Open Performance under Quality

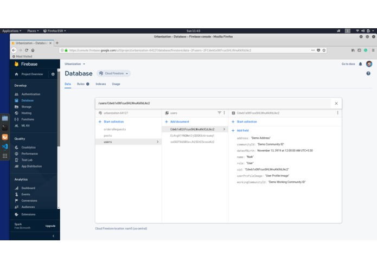point(30,154)
